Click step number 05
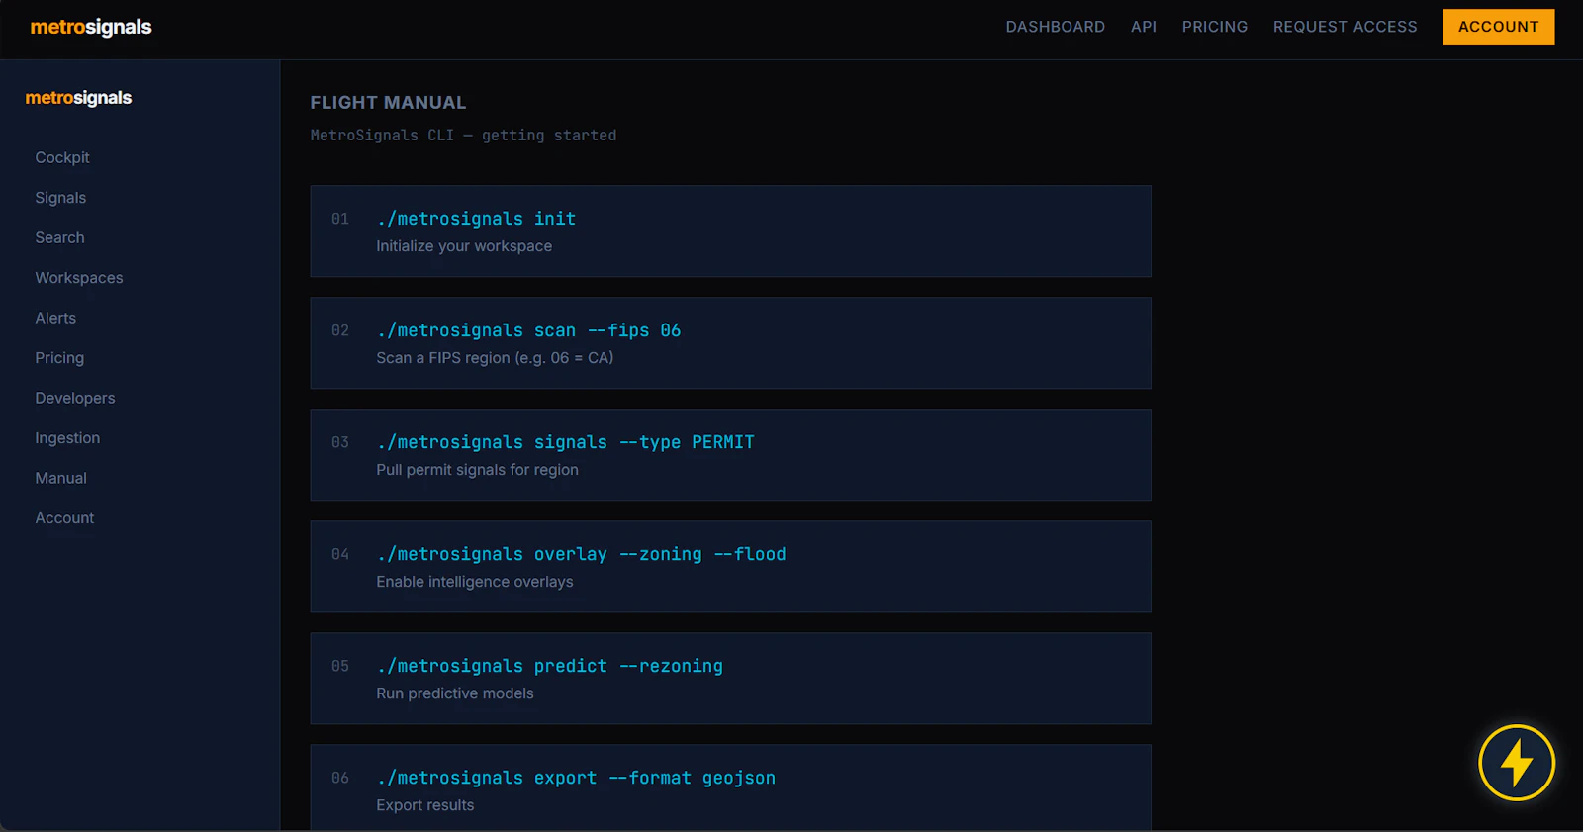Screen dimensions: 1583x832 pyautogui.click(x=340, y=666)
